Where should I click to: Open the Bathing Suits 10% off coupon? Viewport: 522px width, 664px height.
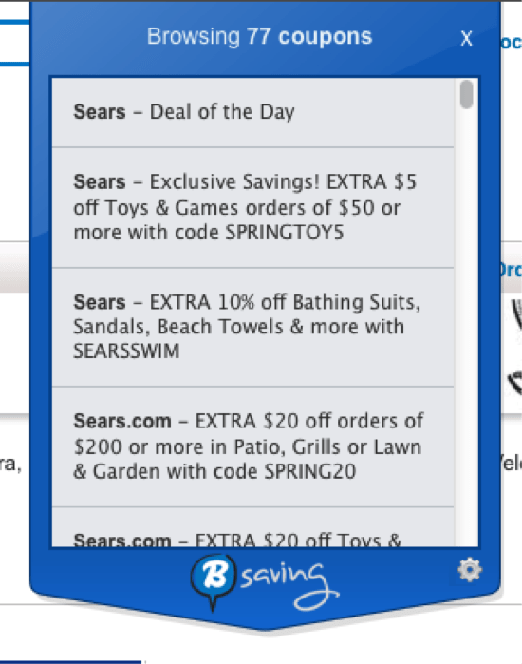click(253, 327)
